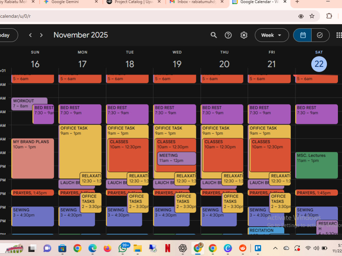Screen dimensions: 342x256
Task: Show hidden system tray icons
Action: 275,248
